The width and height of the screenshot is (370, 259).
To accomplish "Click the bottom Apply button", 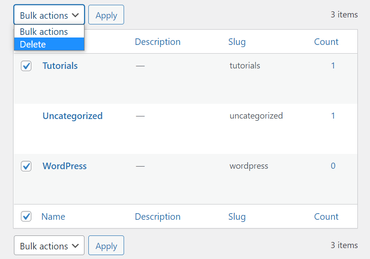I will 106,245.
